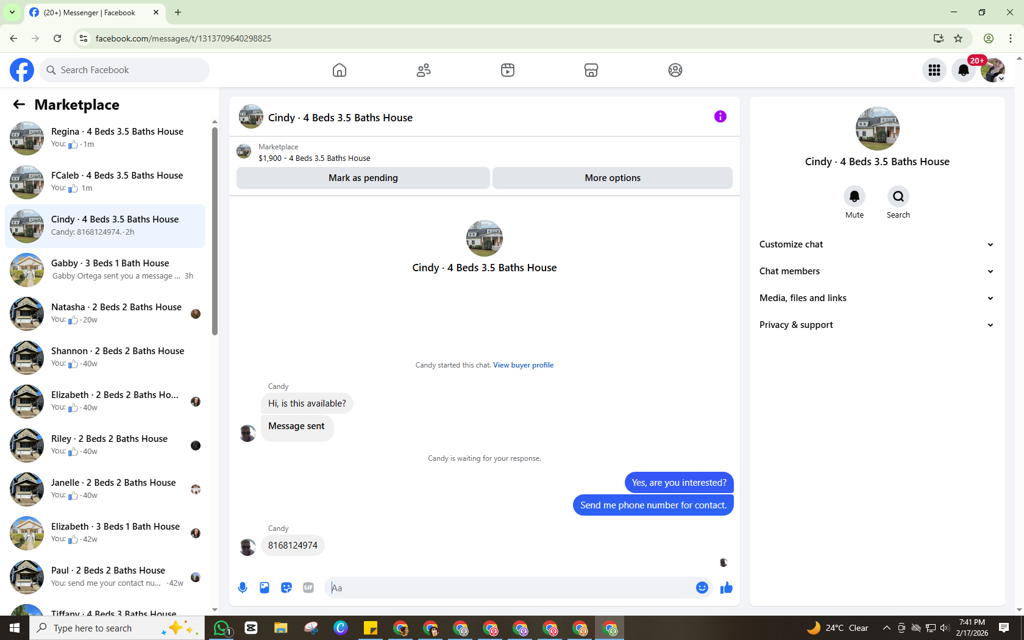Expand the Privacy & support section

tap(877, 325)
